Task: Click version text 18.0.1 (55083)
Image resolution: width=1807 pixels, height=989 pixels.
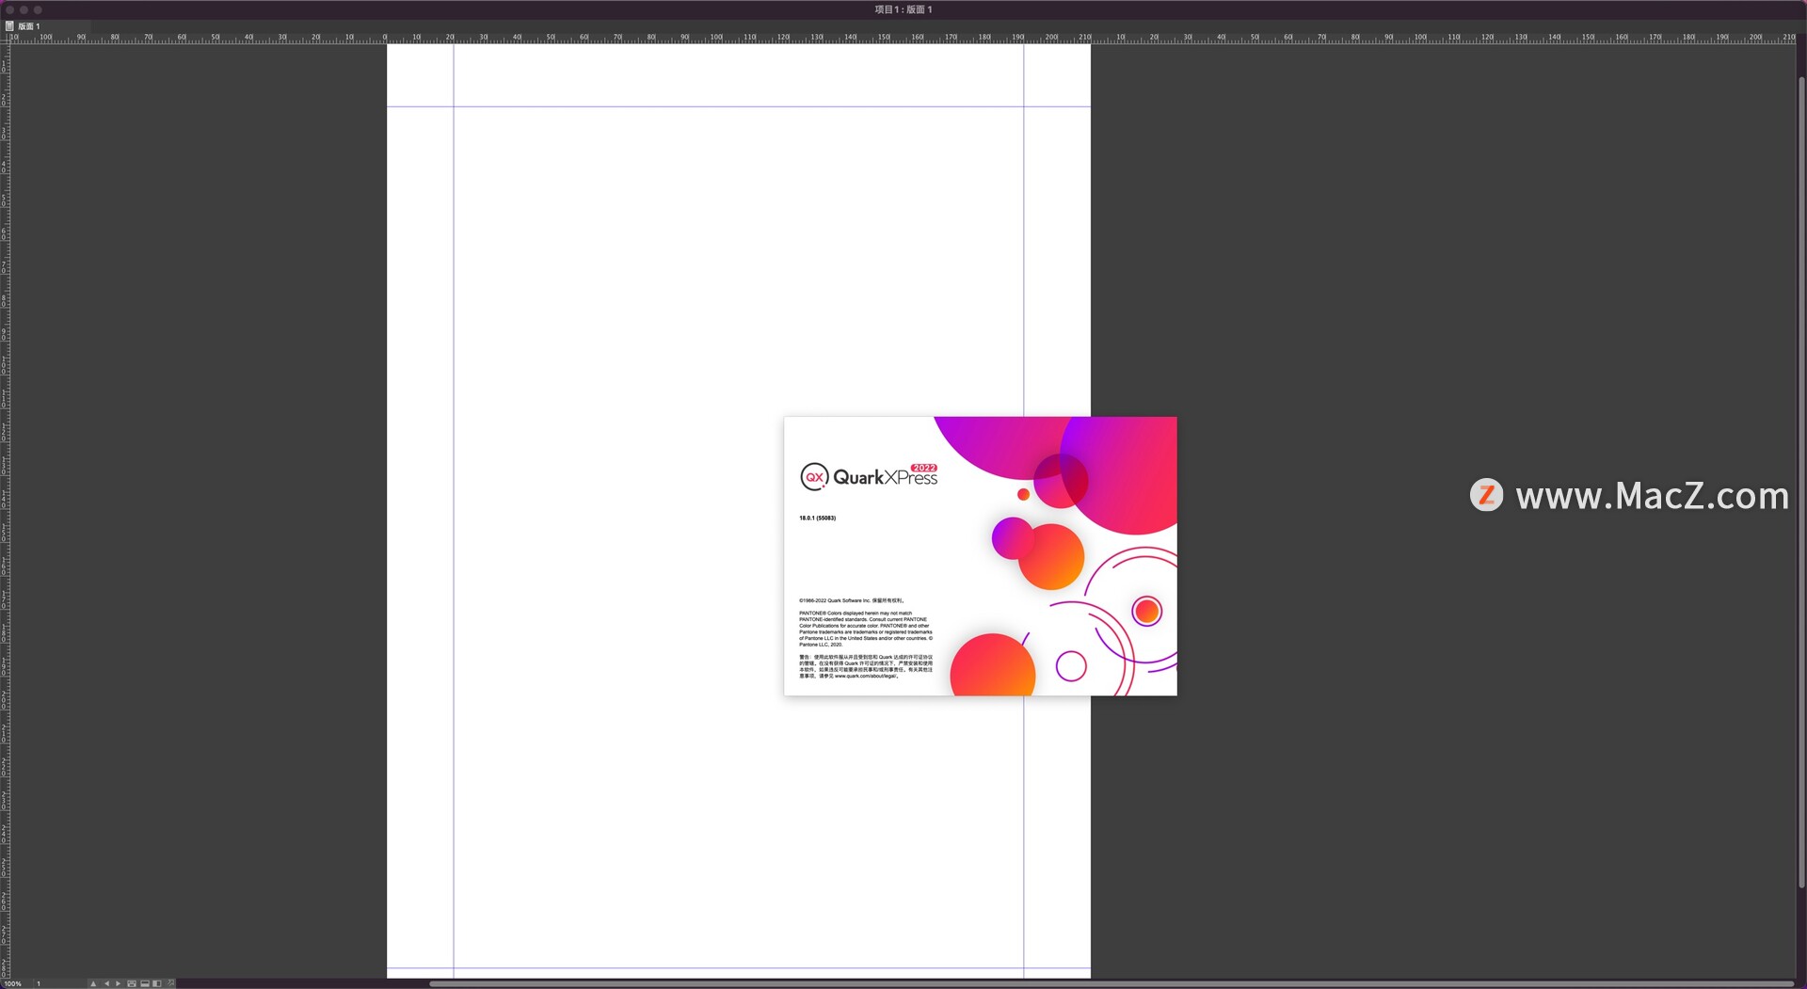Action: (x=817, y=518)
